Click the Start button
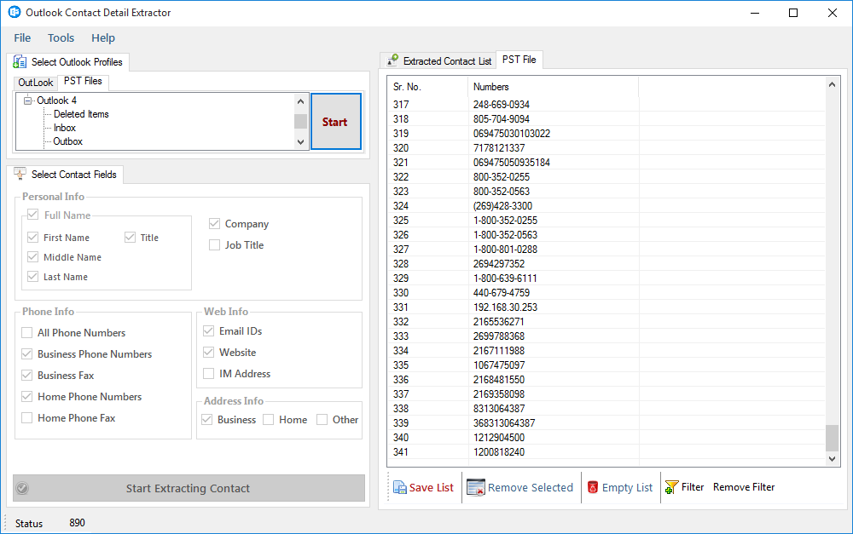The width and height of the screenshot is (853, 534). tap(335, 122)
